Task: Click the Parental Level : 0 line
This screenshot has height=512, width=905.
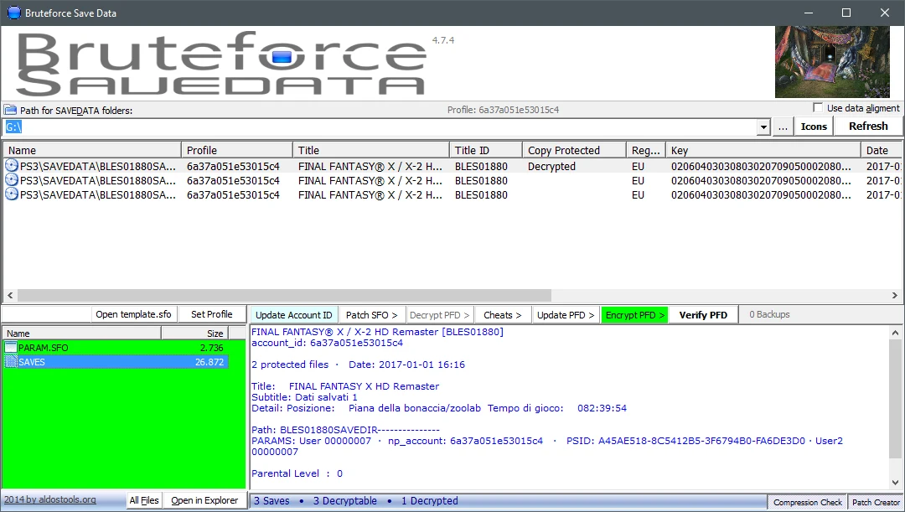Action: tap(297, 473)
